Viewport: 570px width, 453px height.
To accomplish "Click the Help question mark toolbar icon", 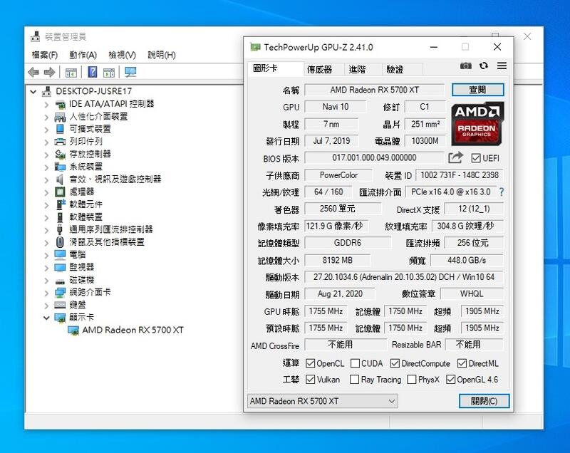I will click(93, 72).
